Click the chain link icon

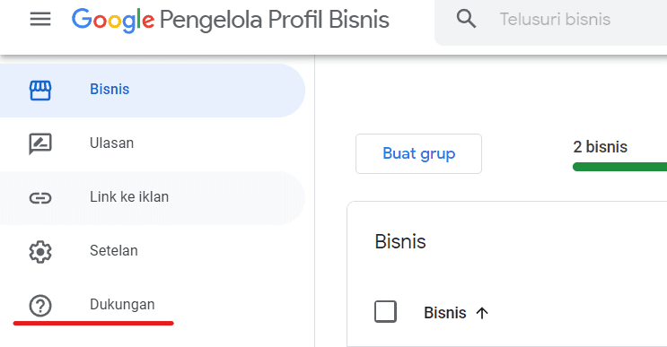pyautogui.click(x=40, y=198)
